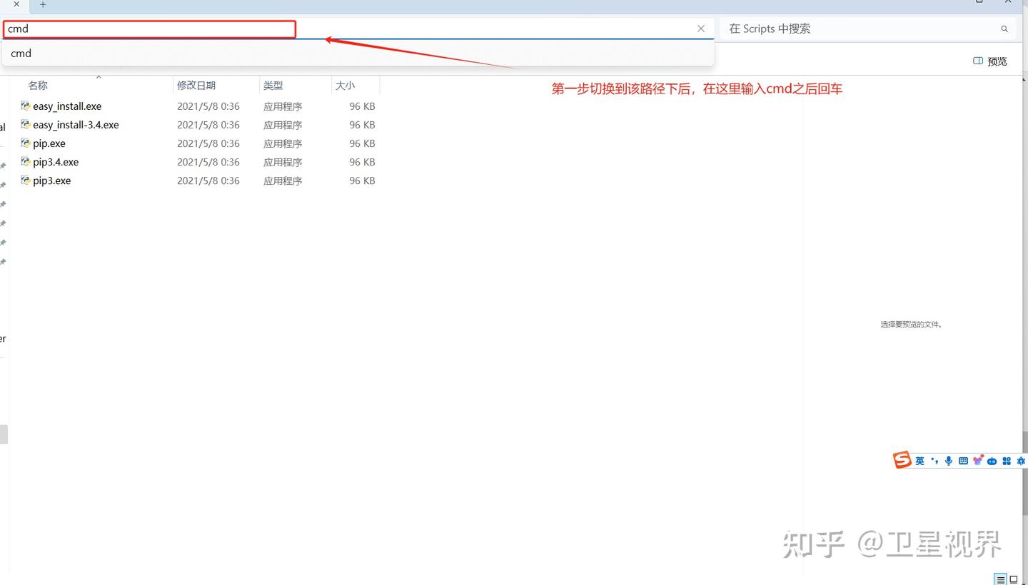The height and width of the screenshot is (585, 1028).
Task: Click the search magnifier in the search box
Action: (x=1004, y=29)
